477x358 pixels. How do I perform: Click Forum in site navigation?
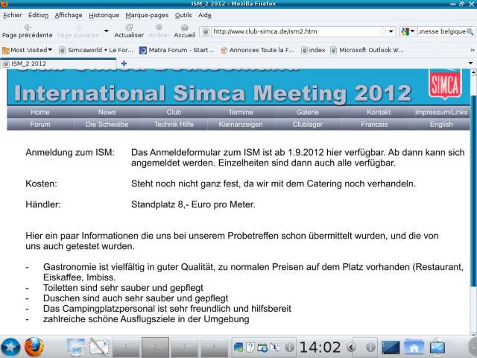(40, 125)
